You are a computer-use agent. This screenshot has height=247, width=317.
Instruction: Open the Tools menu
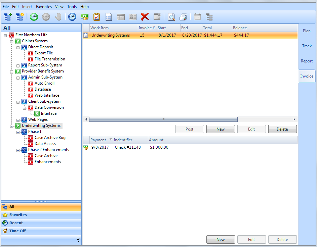tap(72, 7)
